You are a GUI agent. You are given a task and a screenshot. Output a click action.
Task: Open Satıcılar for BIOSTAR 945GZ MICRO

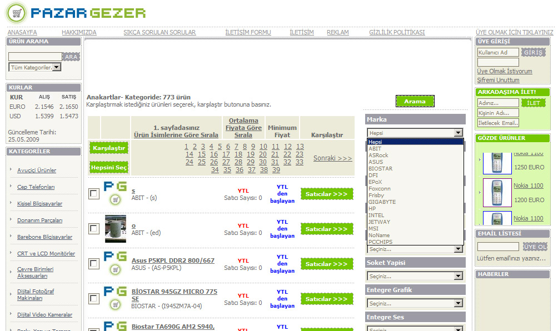(x=327, y=299)
